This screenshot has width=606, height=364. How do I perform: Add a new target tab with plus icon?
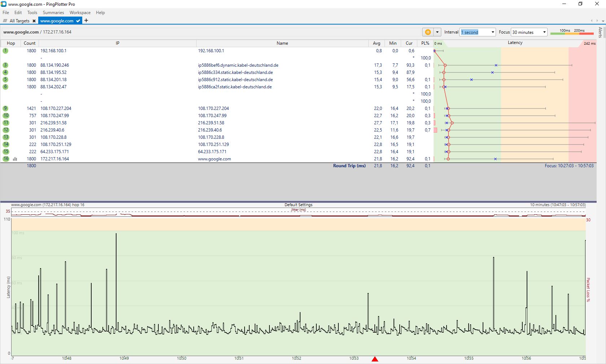(86, 21)
